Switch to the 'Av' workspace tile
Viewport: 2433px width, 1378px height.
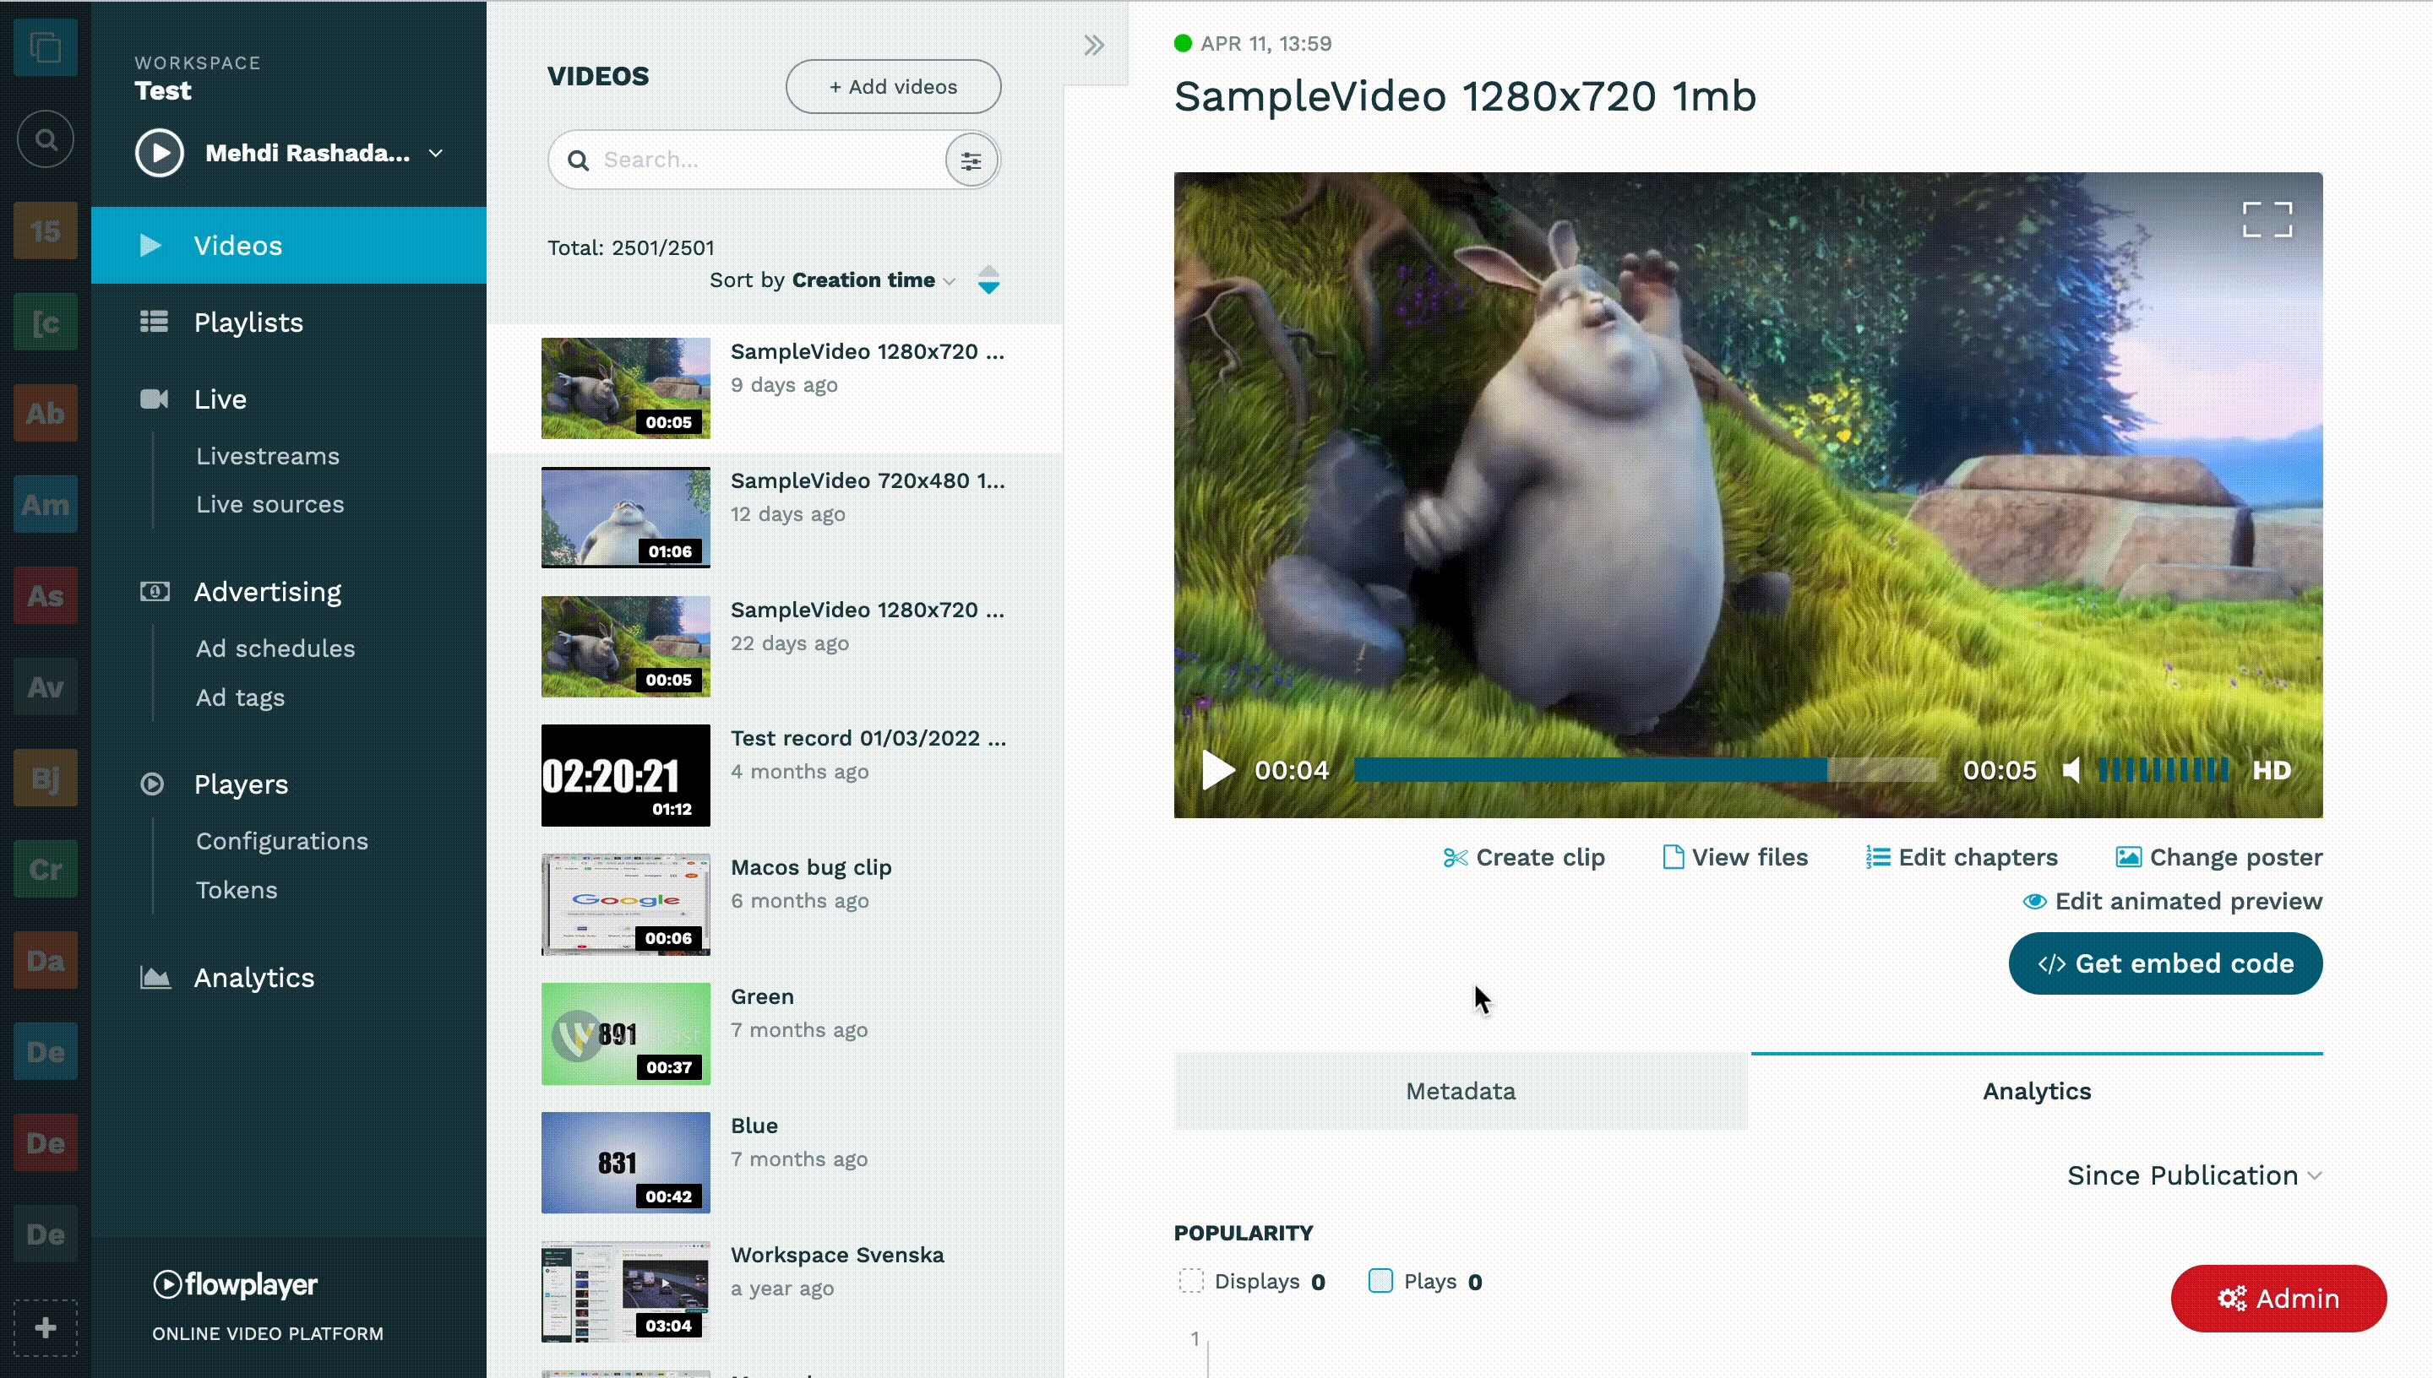[46, 686]
